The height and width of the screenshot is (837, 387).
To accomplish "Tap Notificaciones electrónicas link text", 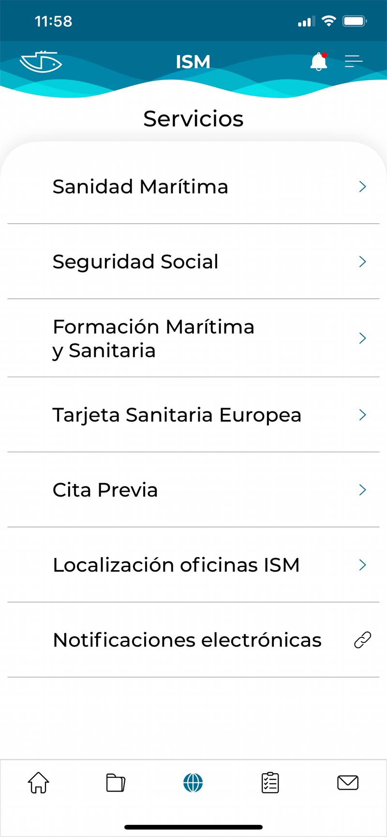I will [187, 640].
